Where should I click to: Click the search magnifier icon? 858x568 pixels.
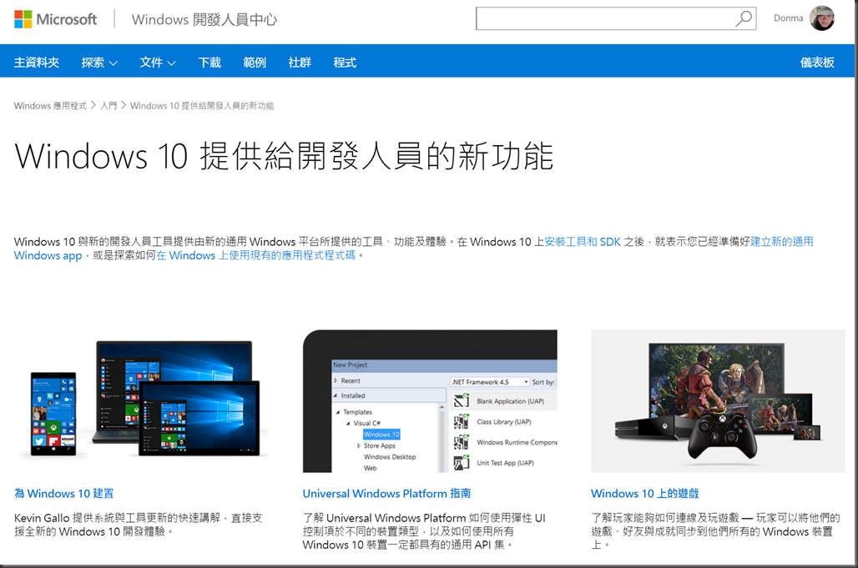tap(744, 18)
